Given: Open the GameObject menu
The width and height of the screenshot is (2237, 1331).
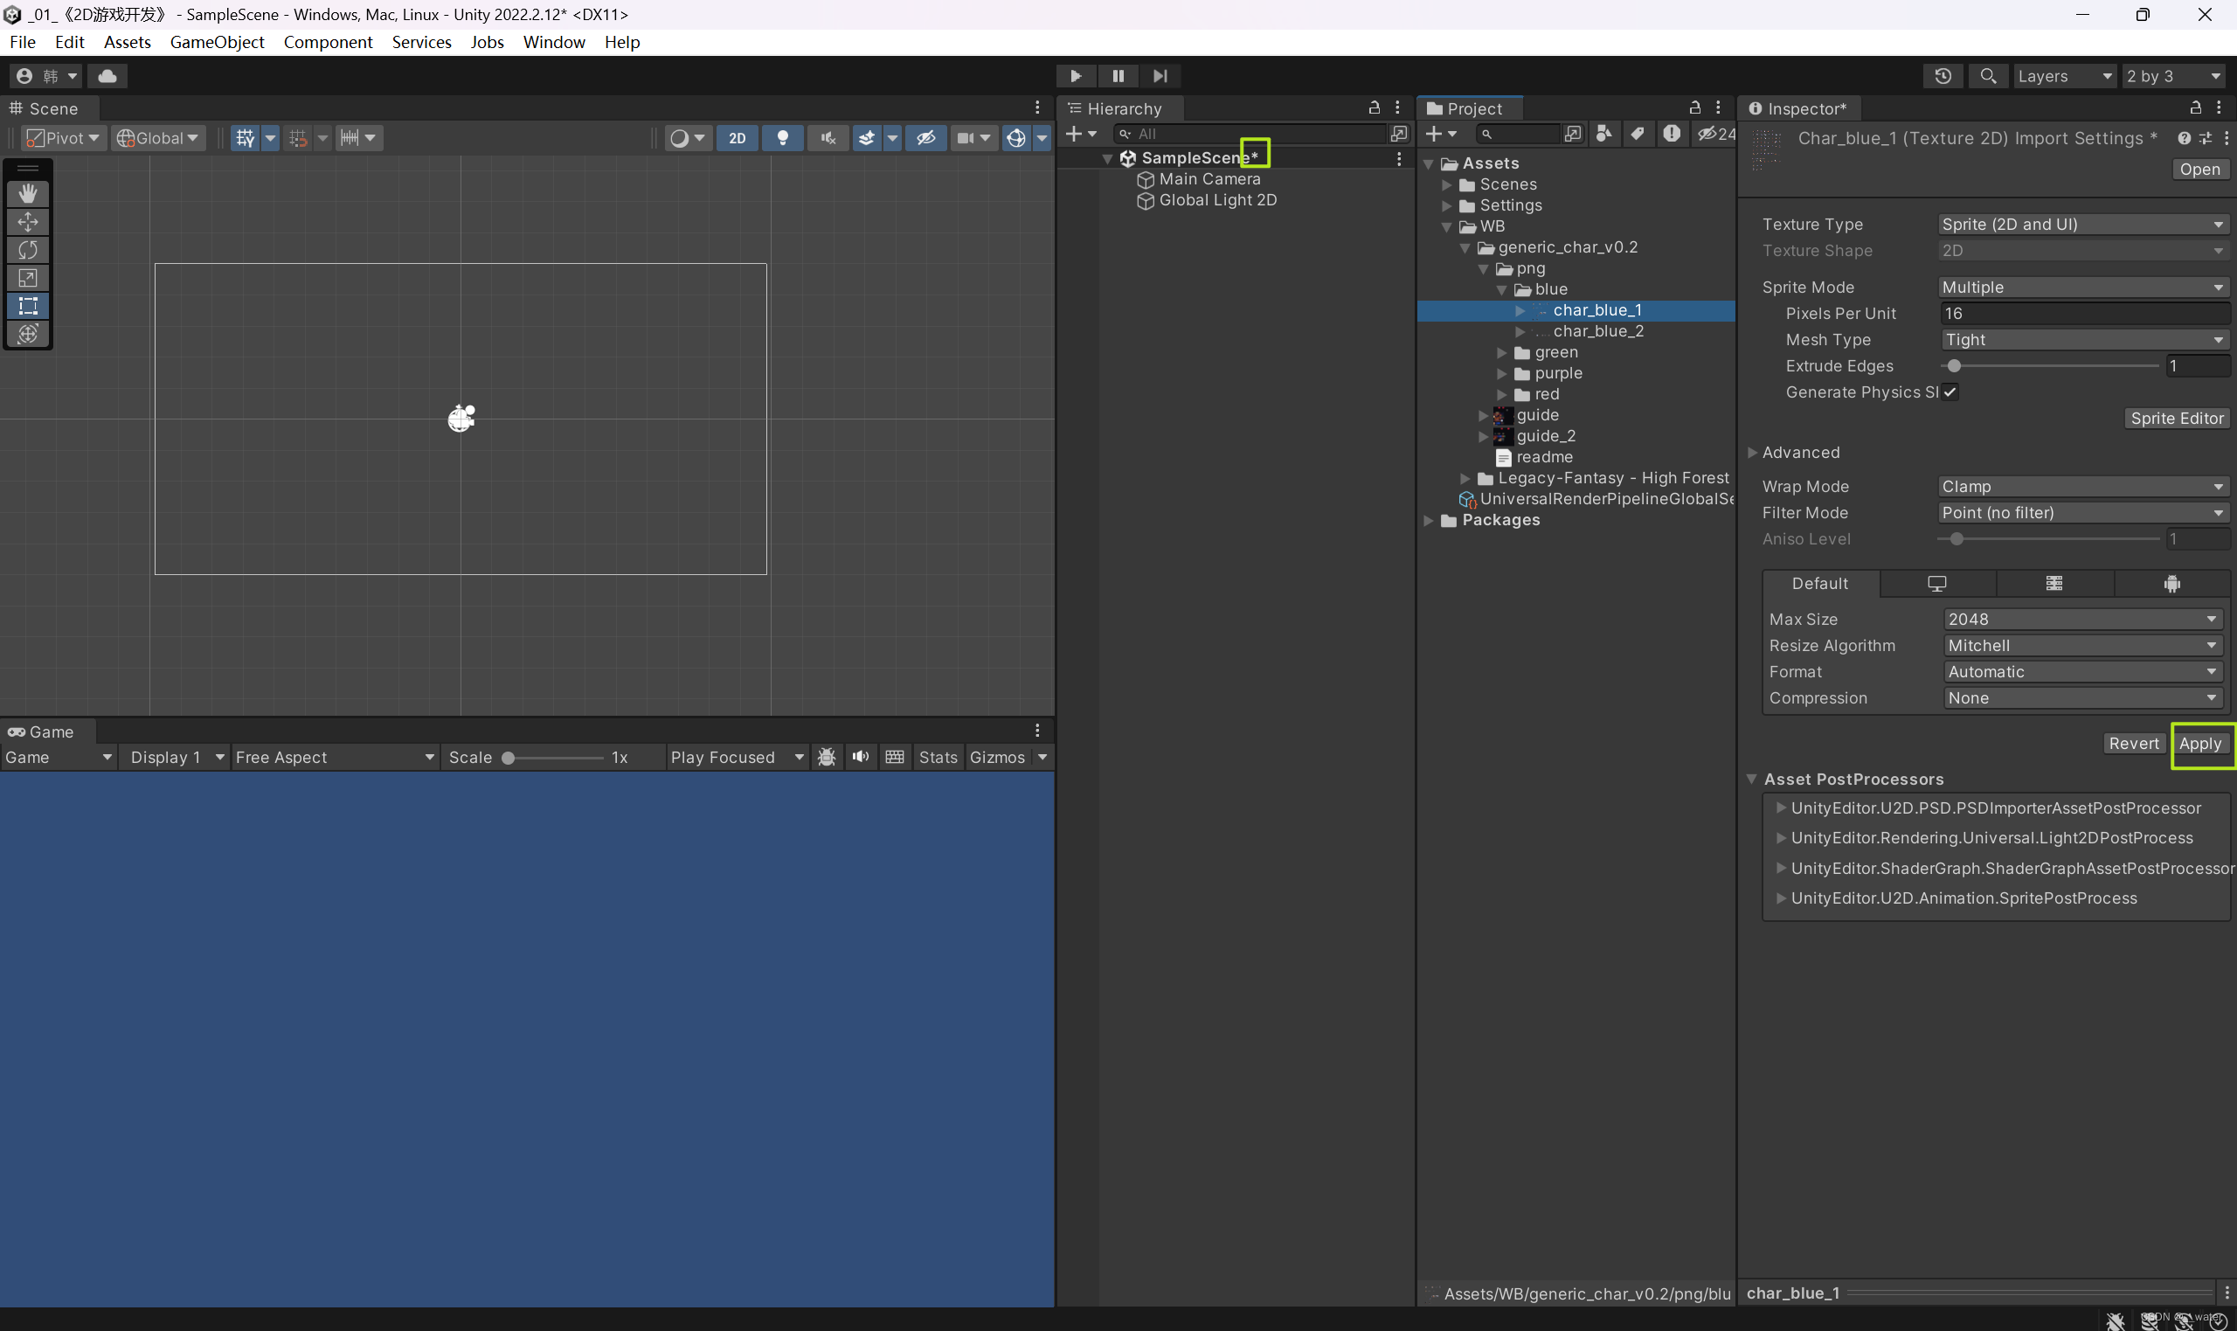Looking at the screenshot, I should pos(216,42).
